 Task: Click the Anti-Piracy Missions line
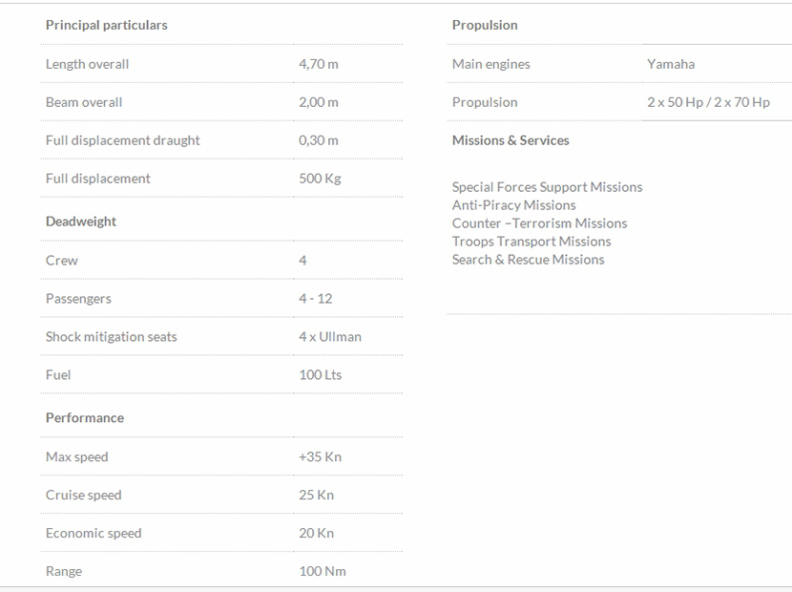click(x=514, y=205)
